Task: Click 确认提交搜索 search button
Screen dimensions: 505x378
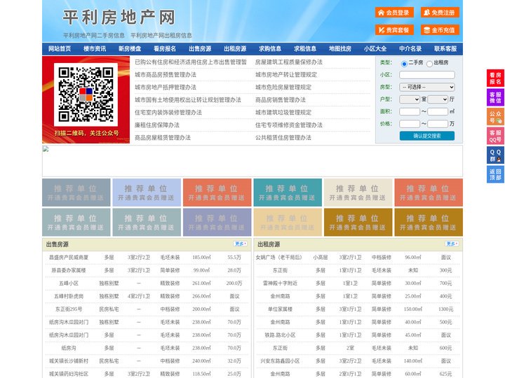Action: point(427,136)
